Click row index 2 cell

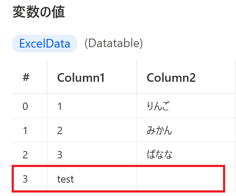29,154
